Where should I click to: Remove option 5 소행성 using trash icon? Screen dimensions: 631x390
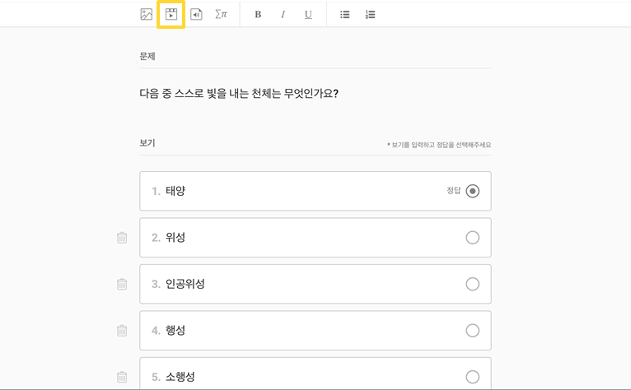pyautogui.click(x=122, y=377)
